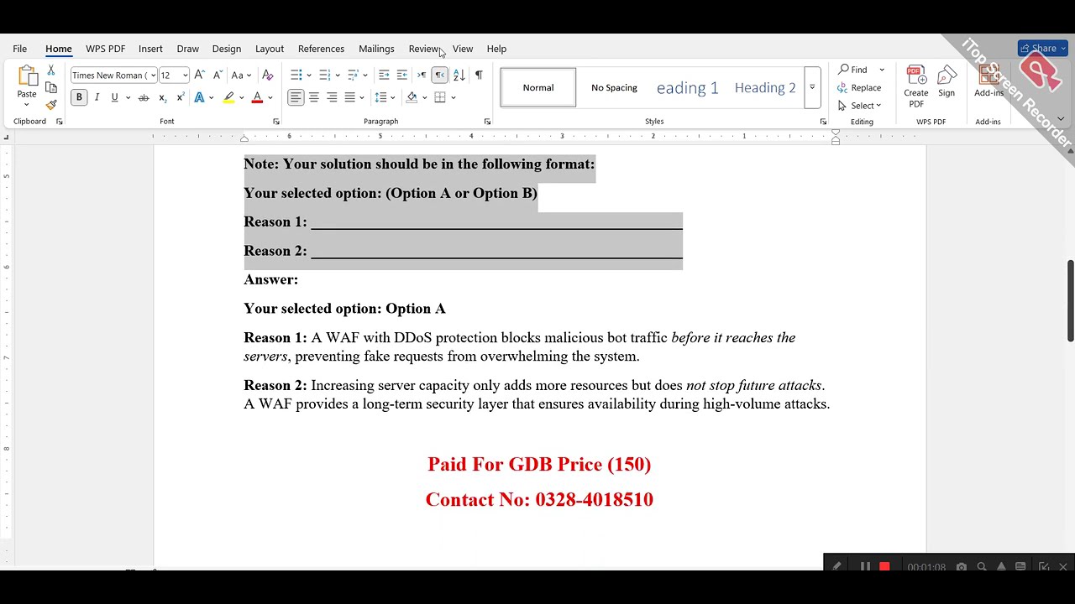
Task: Click the recorder magnifier zoom icon
Action: (982, 567)
